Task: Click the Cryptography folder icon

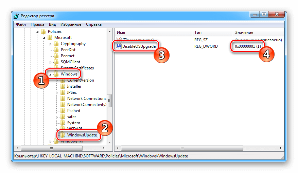Action: [x=56, y=44]
